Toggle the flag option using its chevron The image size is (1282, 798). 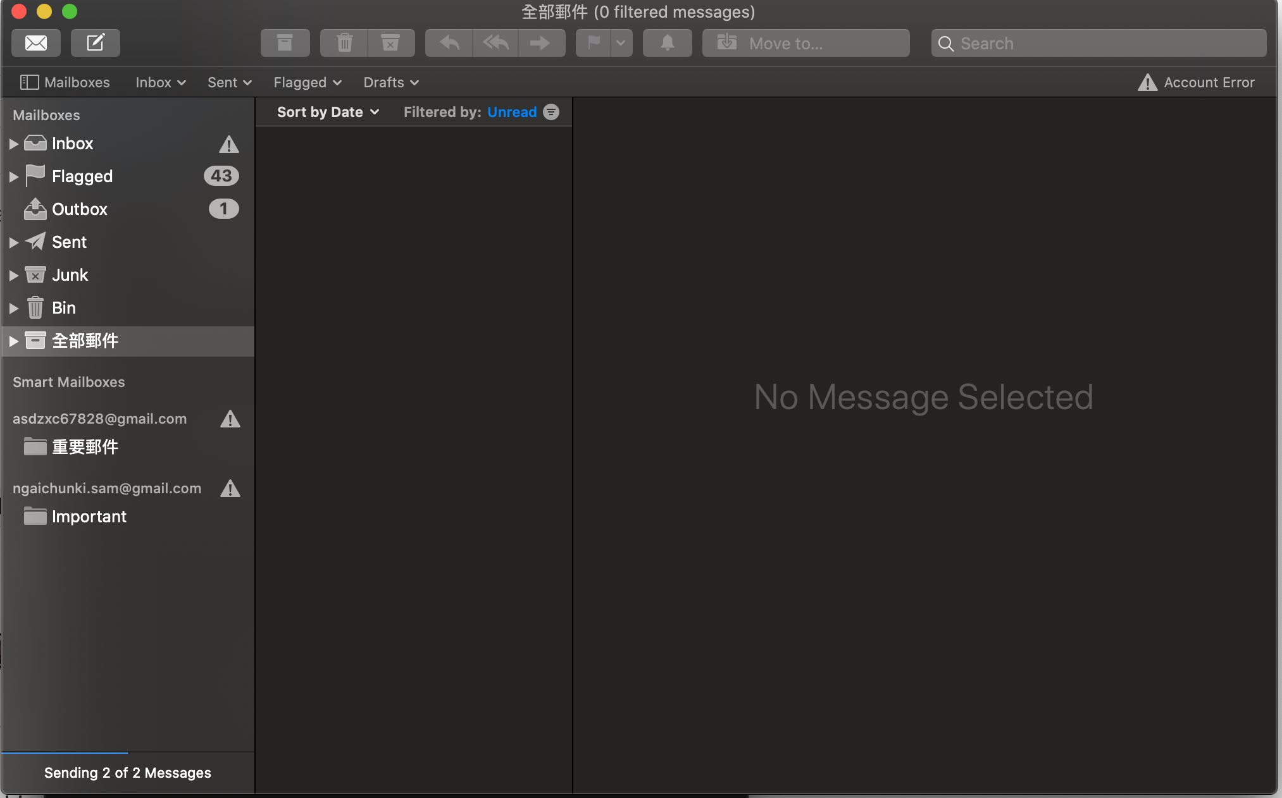pos(621,42)
